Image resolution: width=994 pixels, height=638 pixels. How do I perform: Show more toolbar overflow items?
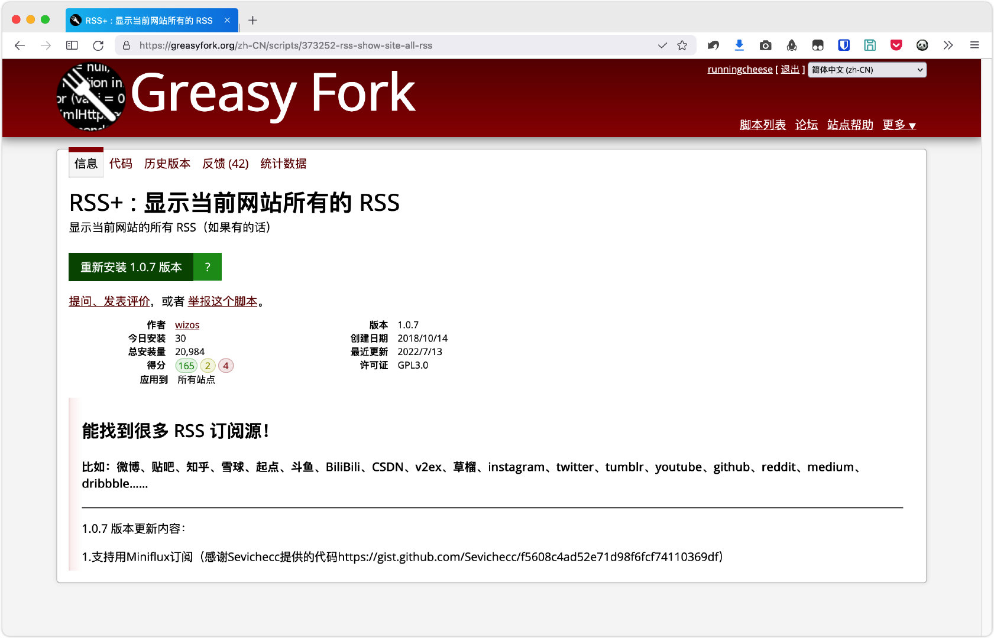click(x=948, y=45)
